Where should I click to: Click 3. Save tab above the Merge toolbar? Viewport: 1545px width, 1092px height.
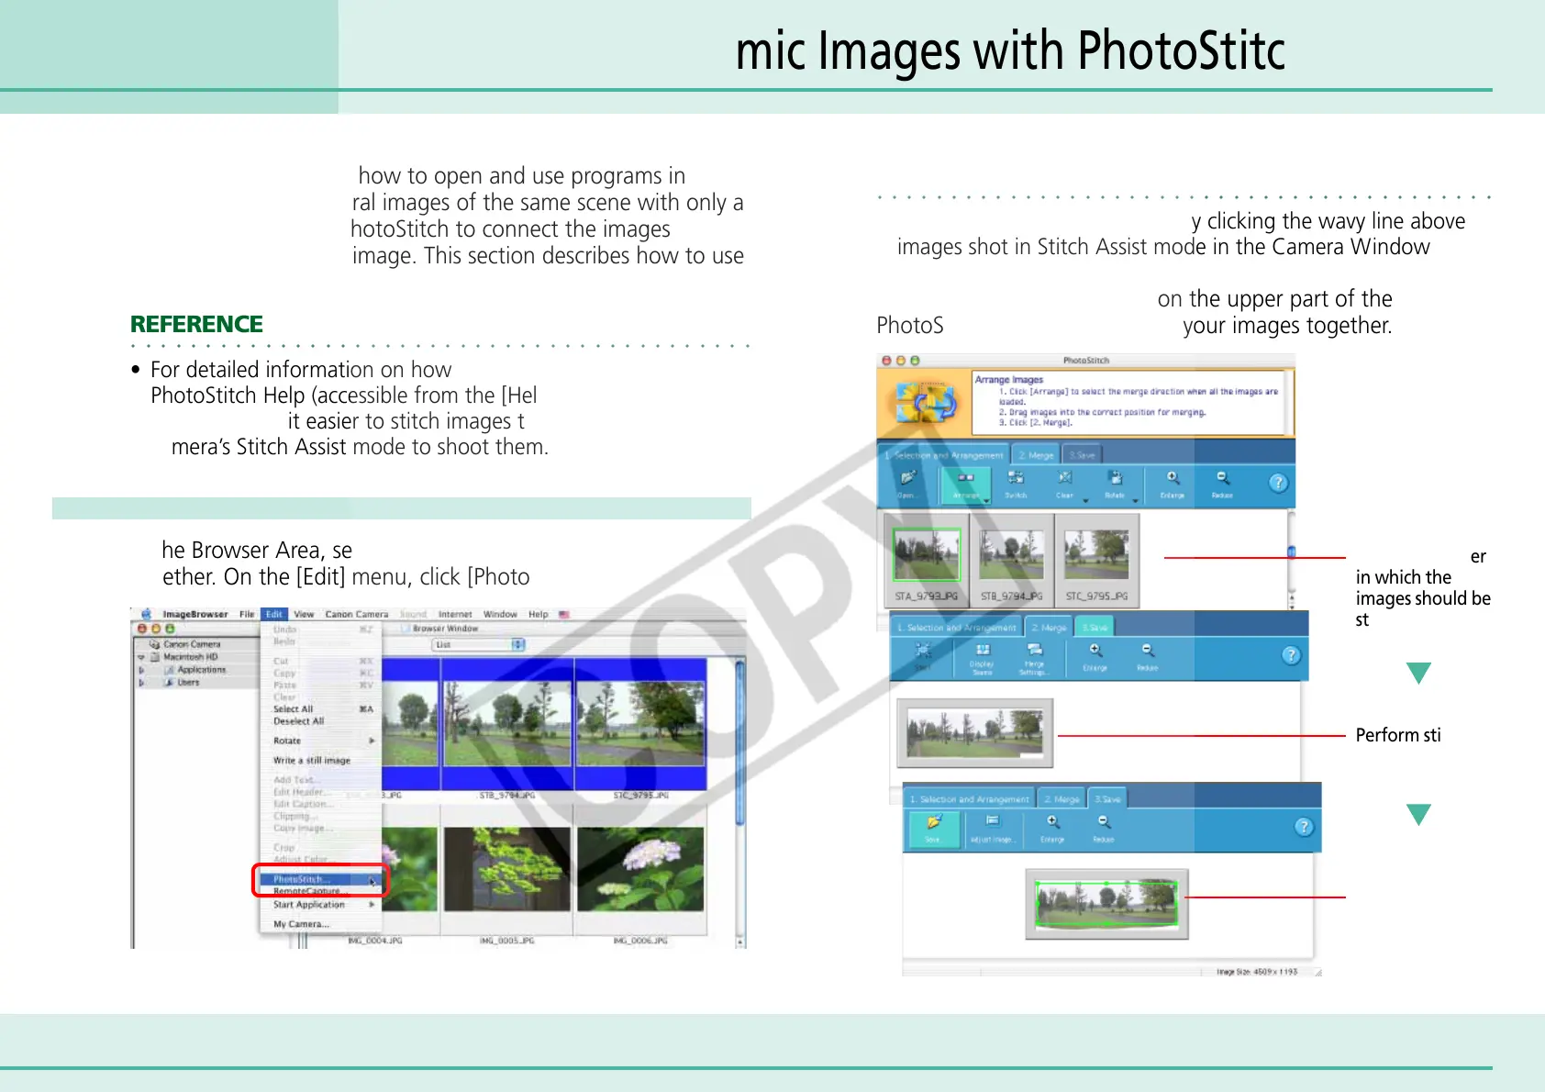click(1095, 628)
